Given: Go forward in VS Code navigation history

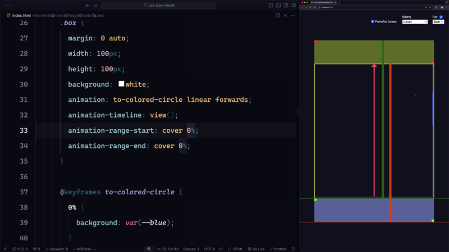Looking at the screenshot, I should point(95,5).
